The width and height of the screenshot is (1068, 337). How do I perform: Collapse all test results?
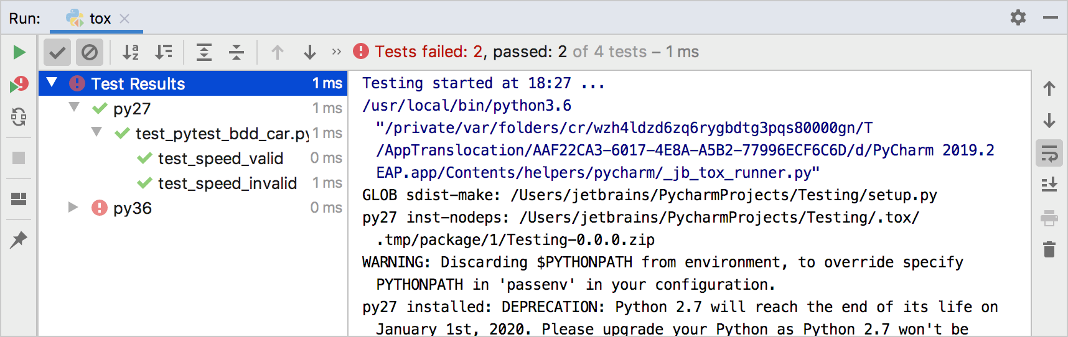pyautogui.click(x=237, y=52)
